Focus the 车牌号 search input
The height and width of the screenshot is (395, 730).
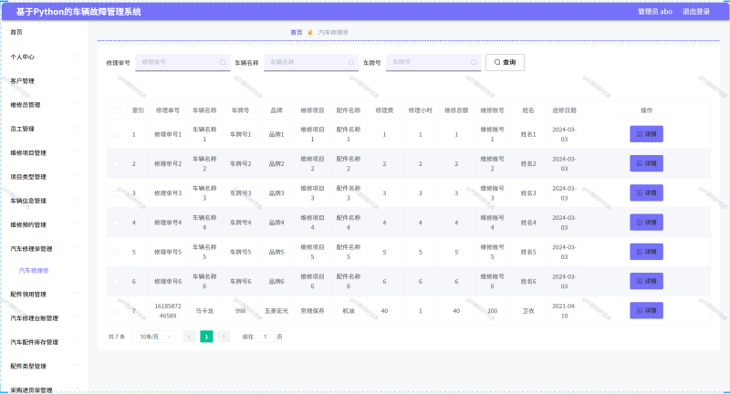pos(433,62)
